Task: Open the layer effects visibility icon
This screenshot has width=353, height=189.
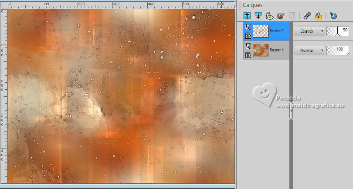Action: pyautogui.click(x=269, y=16)
